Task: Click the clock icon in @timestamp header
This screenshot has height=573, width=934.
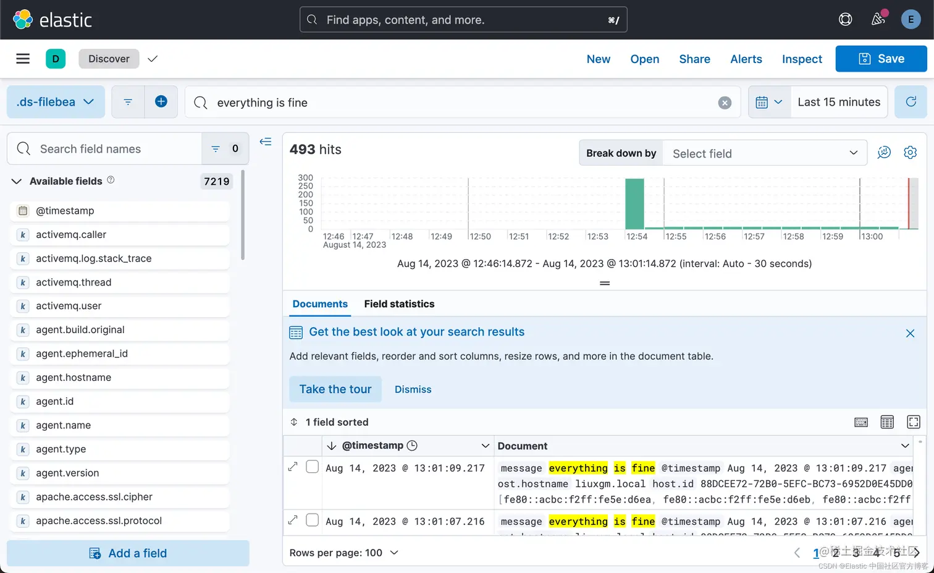Action: tap(412, 446)
